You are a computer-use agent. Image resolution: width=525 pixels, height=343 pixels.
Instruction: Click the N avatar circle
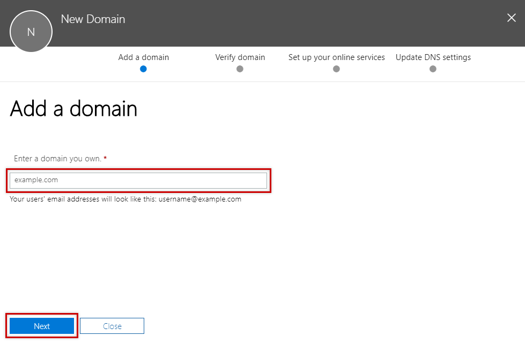[31, 32]
